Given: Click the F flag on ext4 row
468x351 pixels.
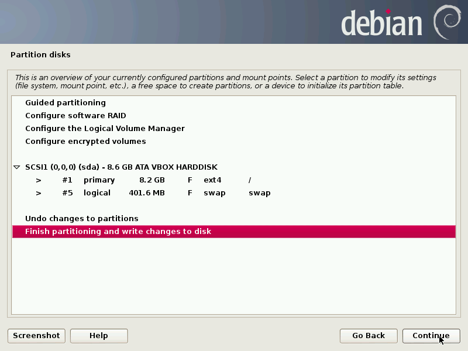Looking at the screenshot, I should click(190, 180).
